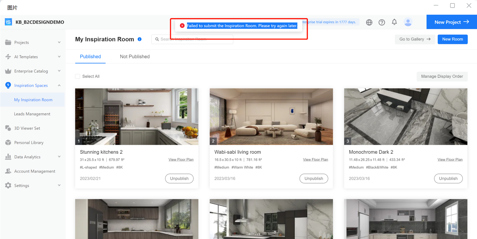Viewport: 477px width, 239px height.
Task: Click the "My Inspiration Room" page heading
Action: 105,39
